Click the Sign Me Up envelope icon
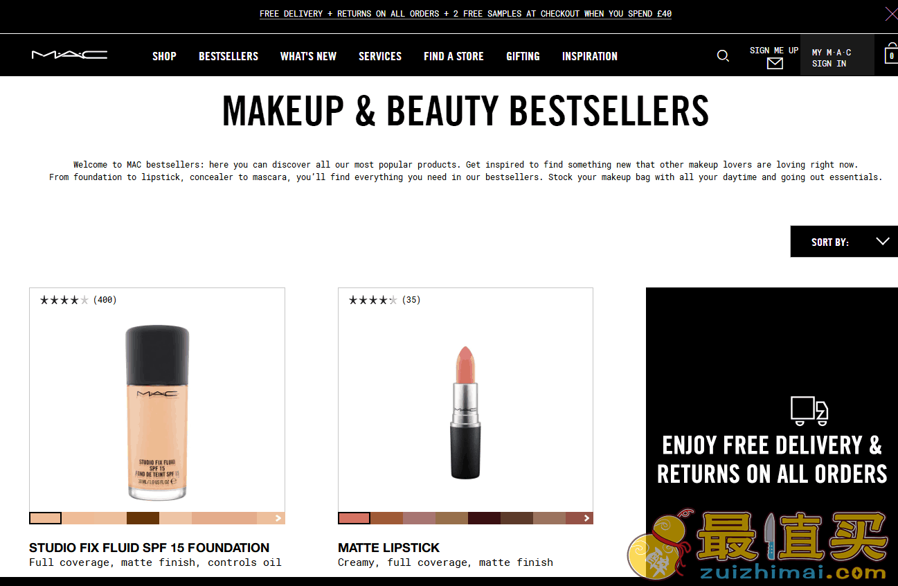This screenshot has height=586, width=898. (x=775, y=64)
